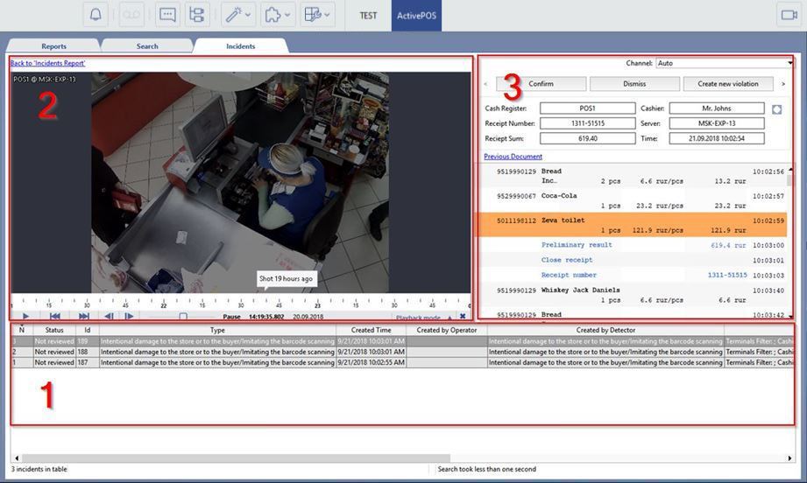
Task: Close the playback panel with X icon
Action: pos(463,317)
